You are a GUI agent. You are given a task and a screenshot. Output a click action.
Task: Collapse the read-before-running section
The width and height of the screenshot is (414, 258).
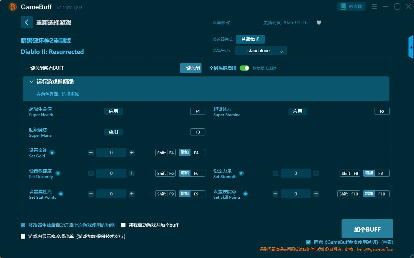pos(32,82)
